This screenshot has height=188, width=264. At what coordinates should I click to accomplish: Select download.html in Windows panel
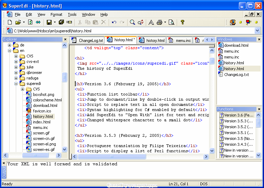236,45
